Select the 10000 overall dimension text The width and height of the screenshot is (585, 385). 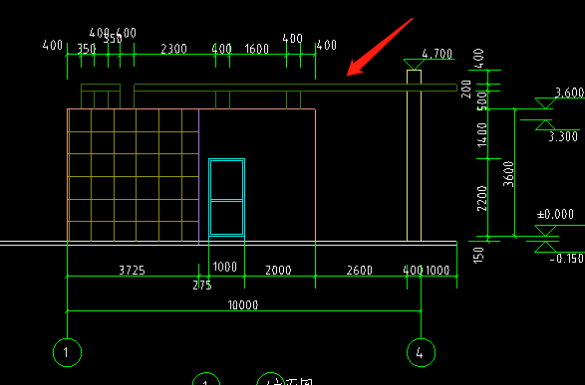[x=243, y=305]
